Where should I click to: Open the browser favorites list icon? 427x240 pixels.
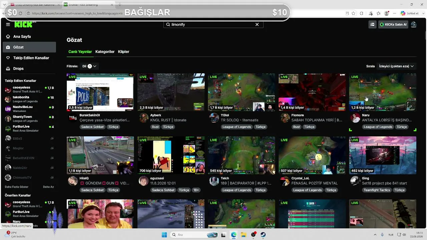click(379, 13)
